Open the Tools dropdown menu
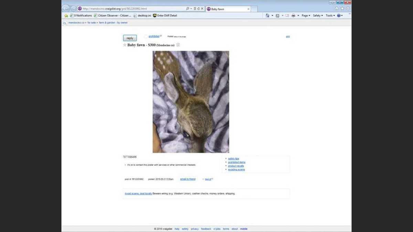413x232 pixels. pyautogui.click(x=330, y=15)
